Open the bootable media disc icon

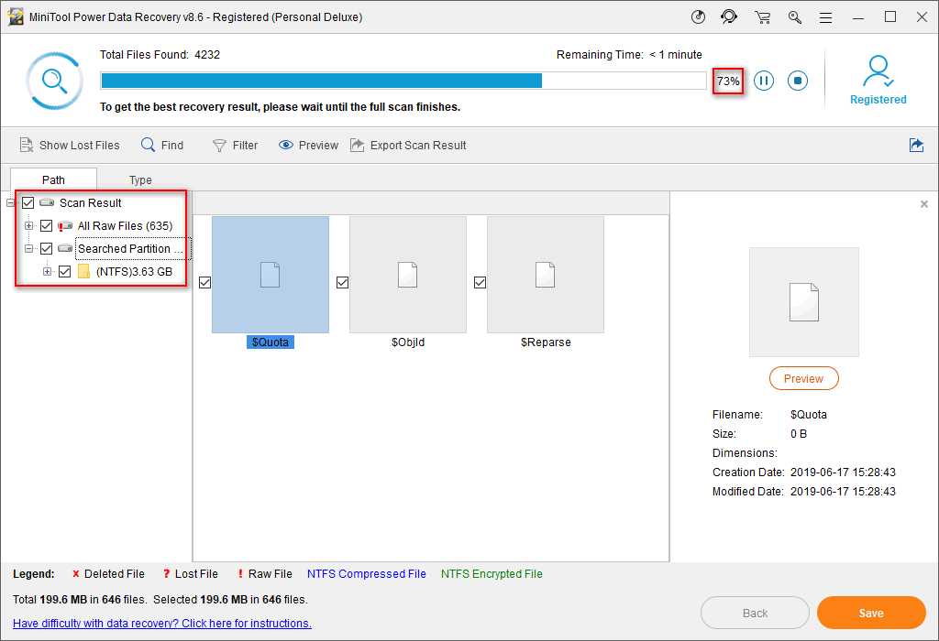(x=698, y=16)
